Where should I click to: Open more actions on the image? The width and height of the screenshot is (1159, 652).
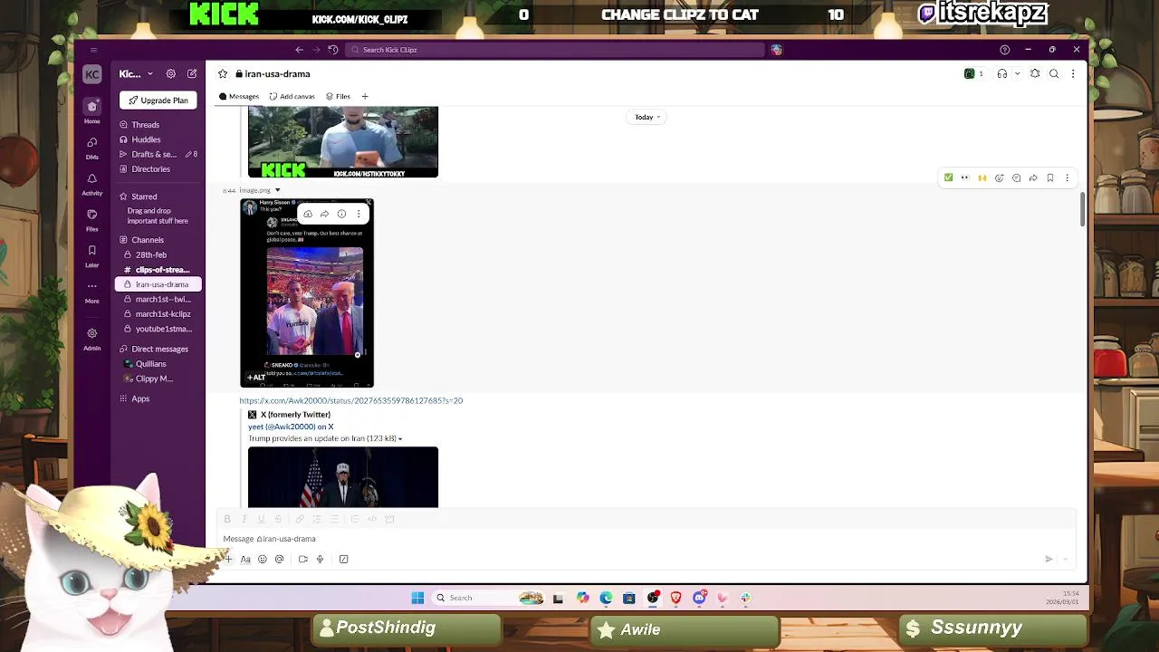click(359, 214)
